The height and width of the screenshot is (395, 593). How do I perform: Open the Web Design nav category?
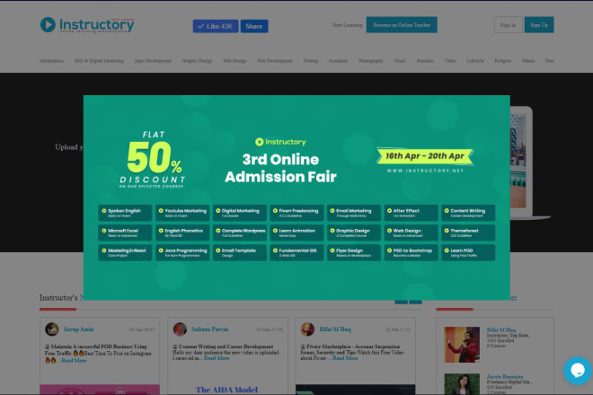(x=235, y=60)
